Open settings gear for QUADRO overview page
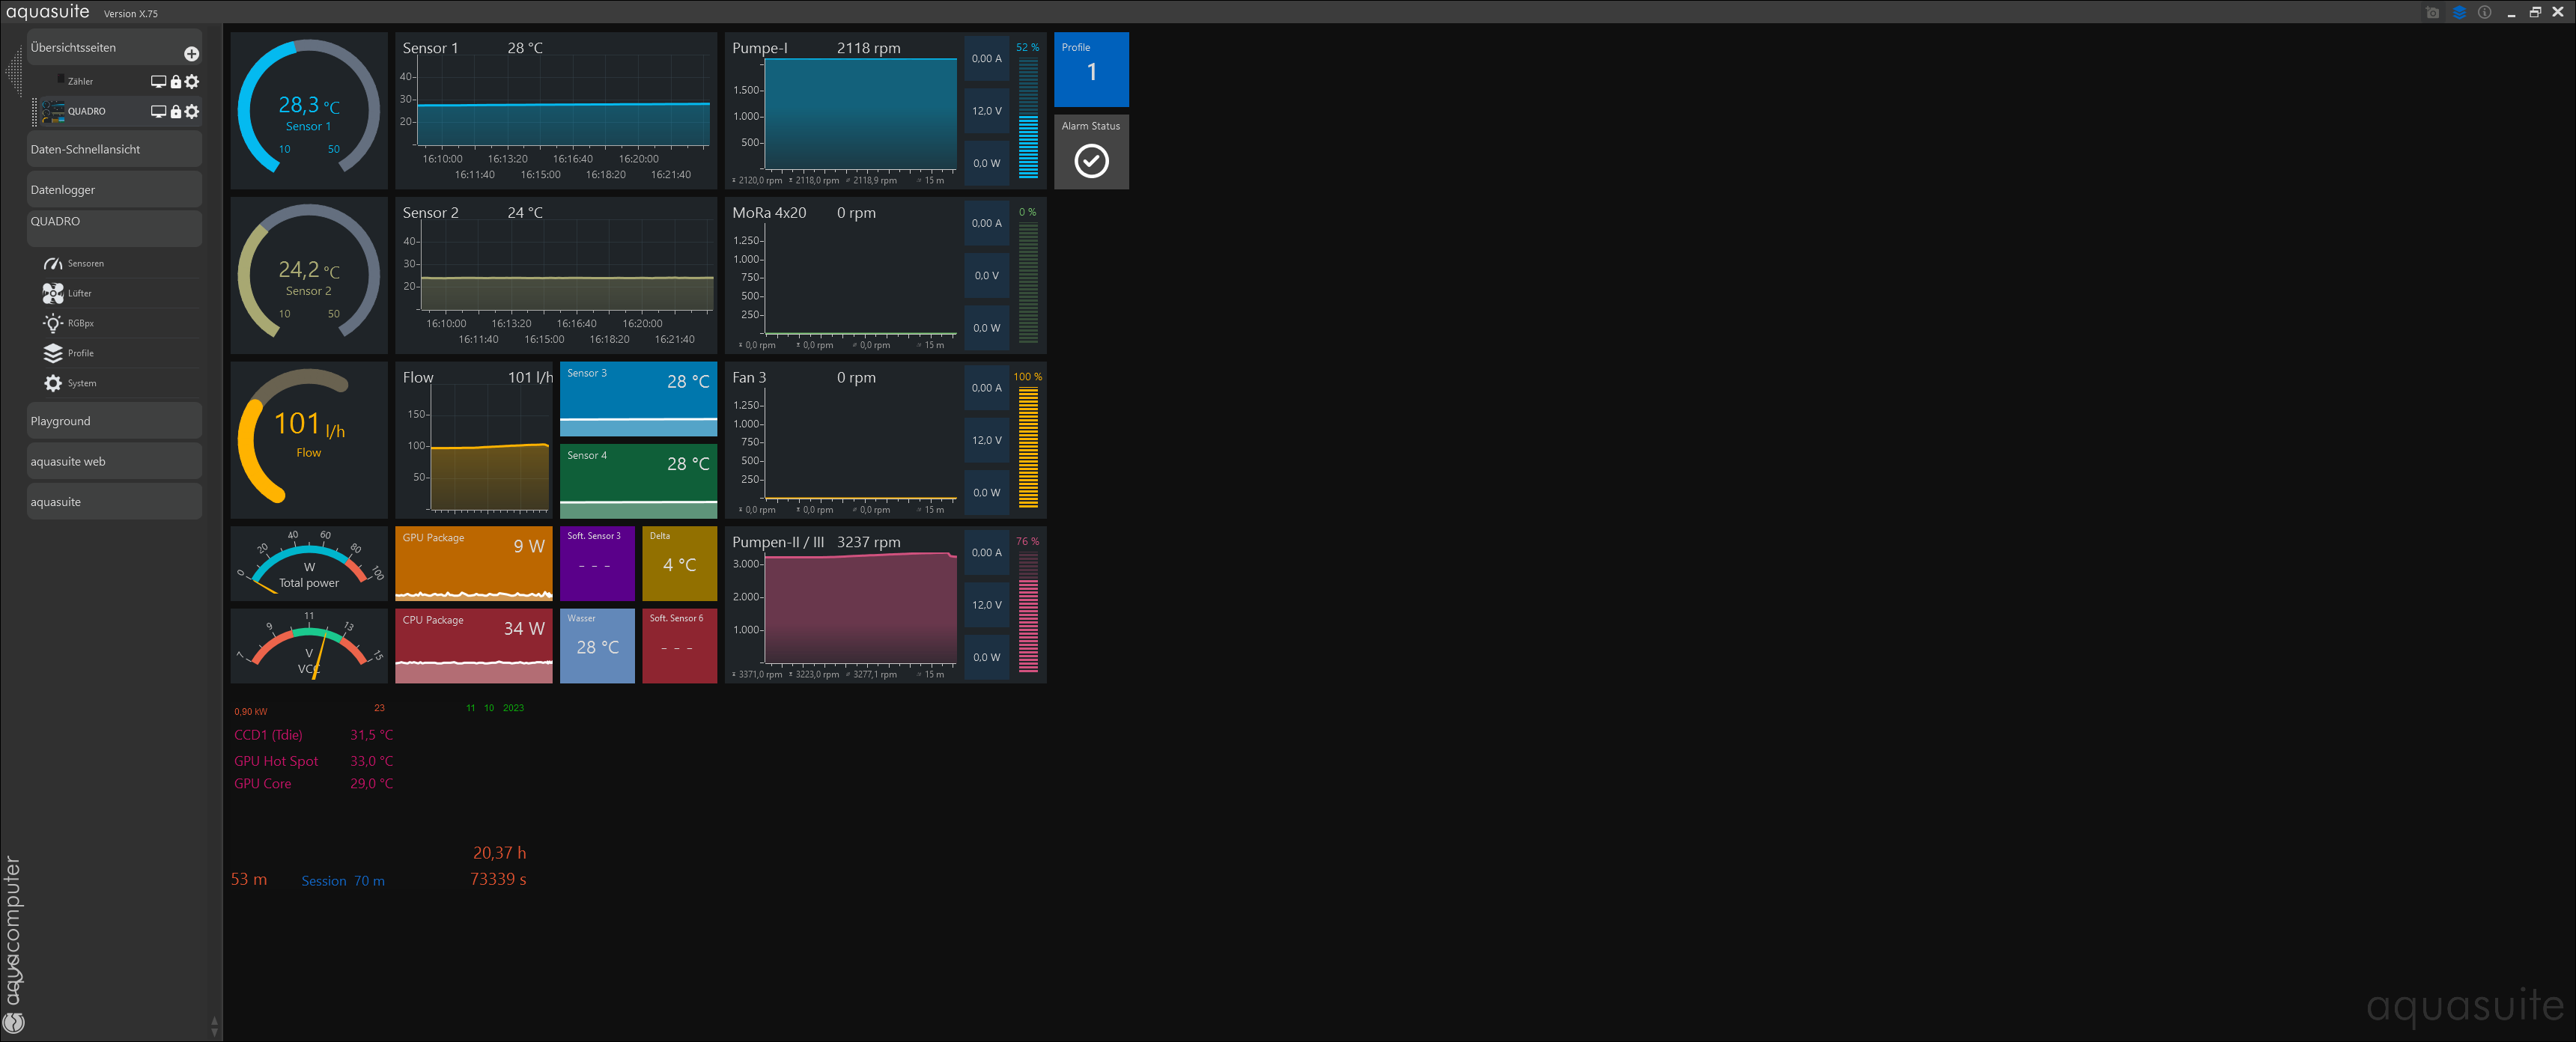The width and height of the screenshot is (2576, 1042). pos(192,111)
